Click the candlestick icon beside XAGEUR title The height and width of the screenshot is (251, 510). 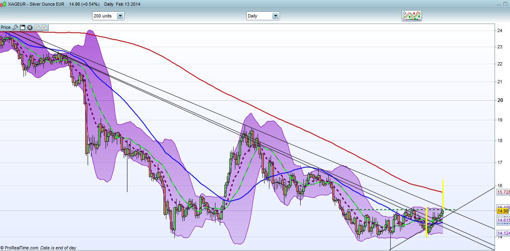[x=4, y=4]
